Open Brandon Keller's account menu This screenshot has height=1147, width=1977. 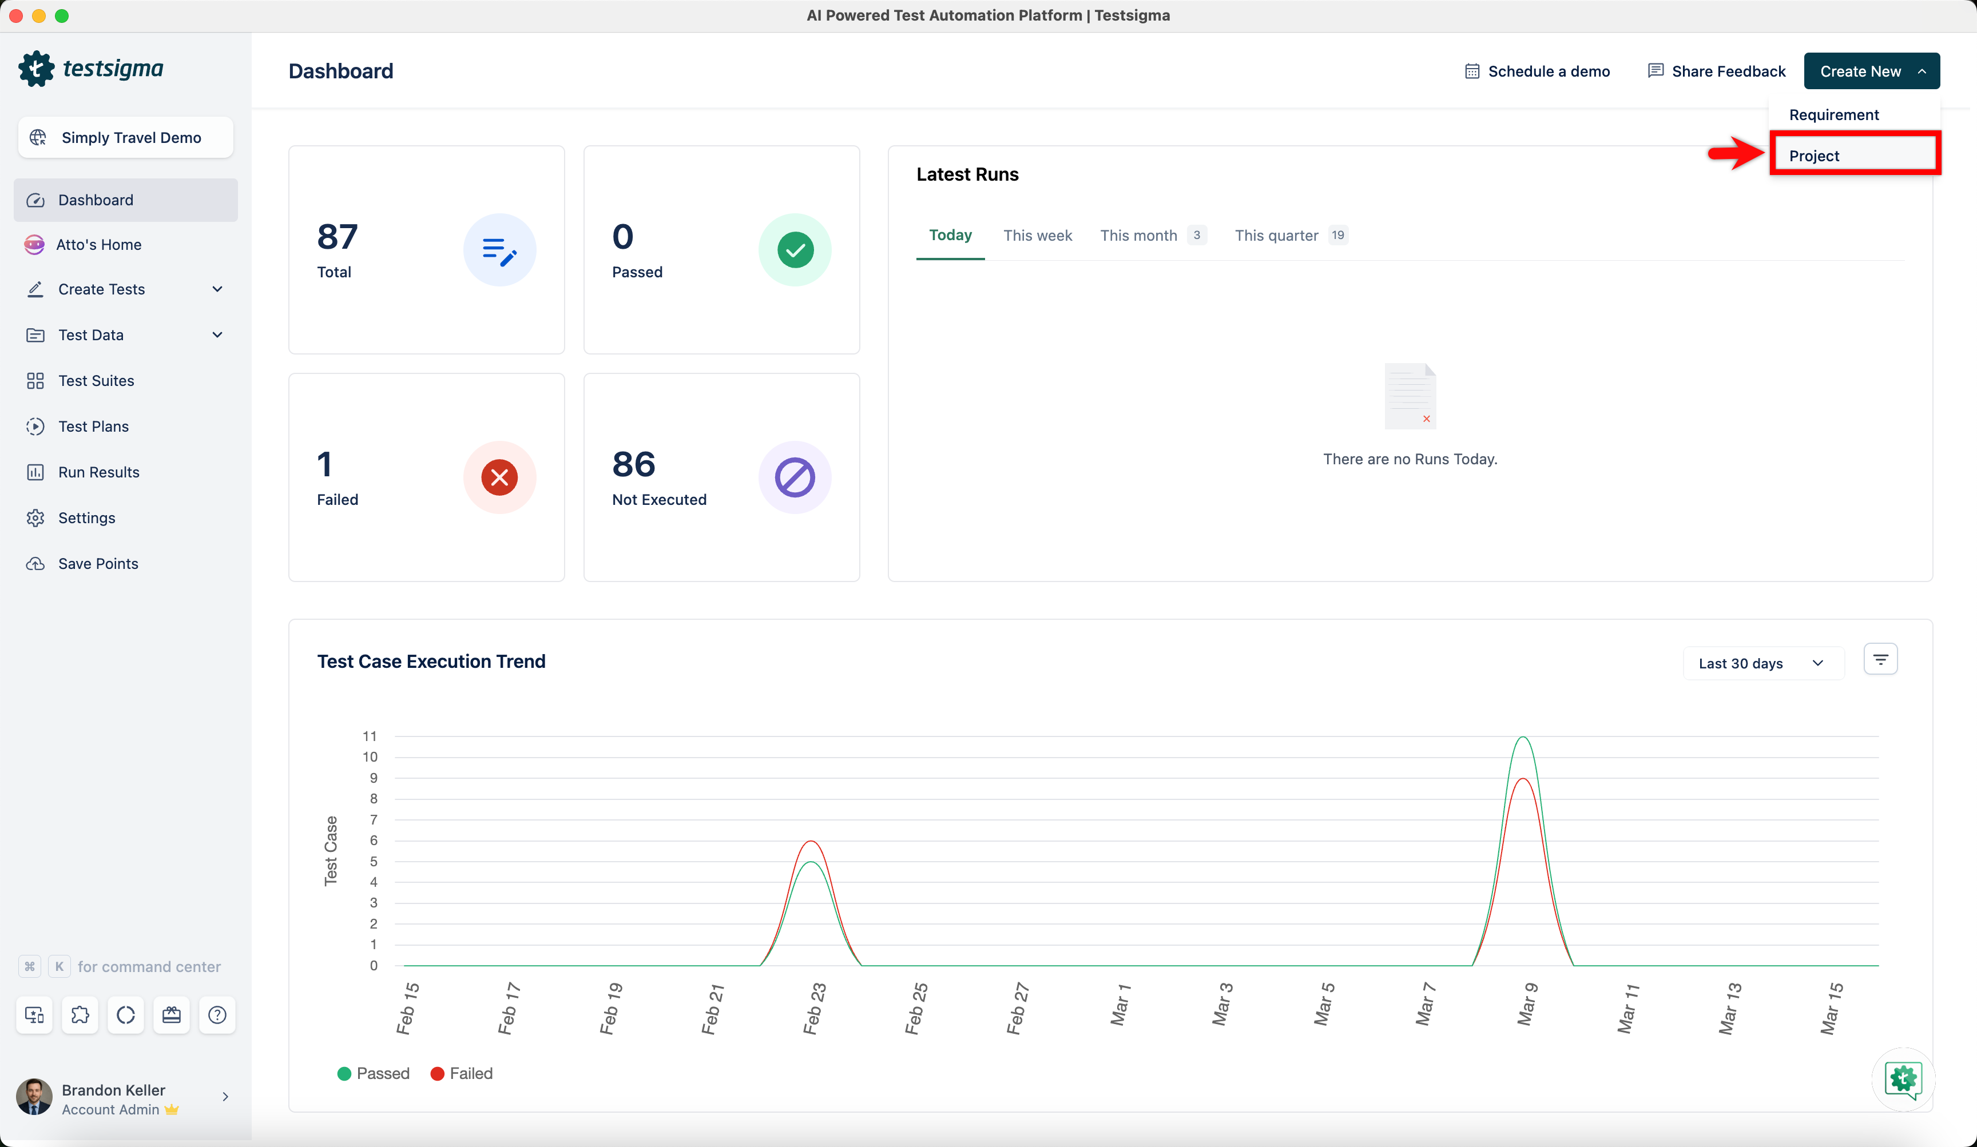(x=124, y=1098)
